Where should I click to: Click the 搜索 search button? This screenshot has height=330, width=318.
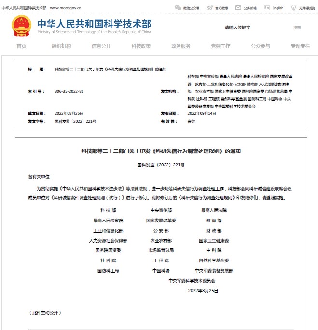[x=297, y=27]
